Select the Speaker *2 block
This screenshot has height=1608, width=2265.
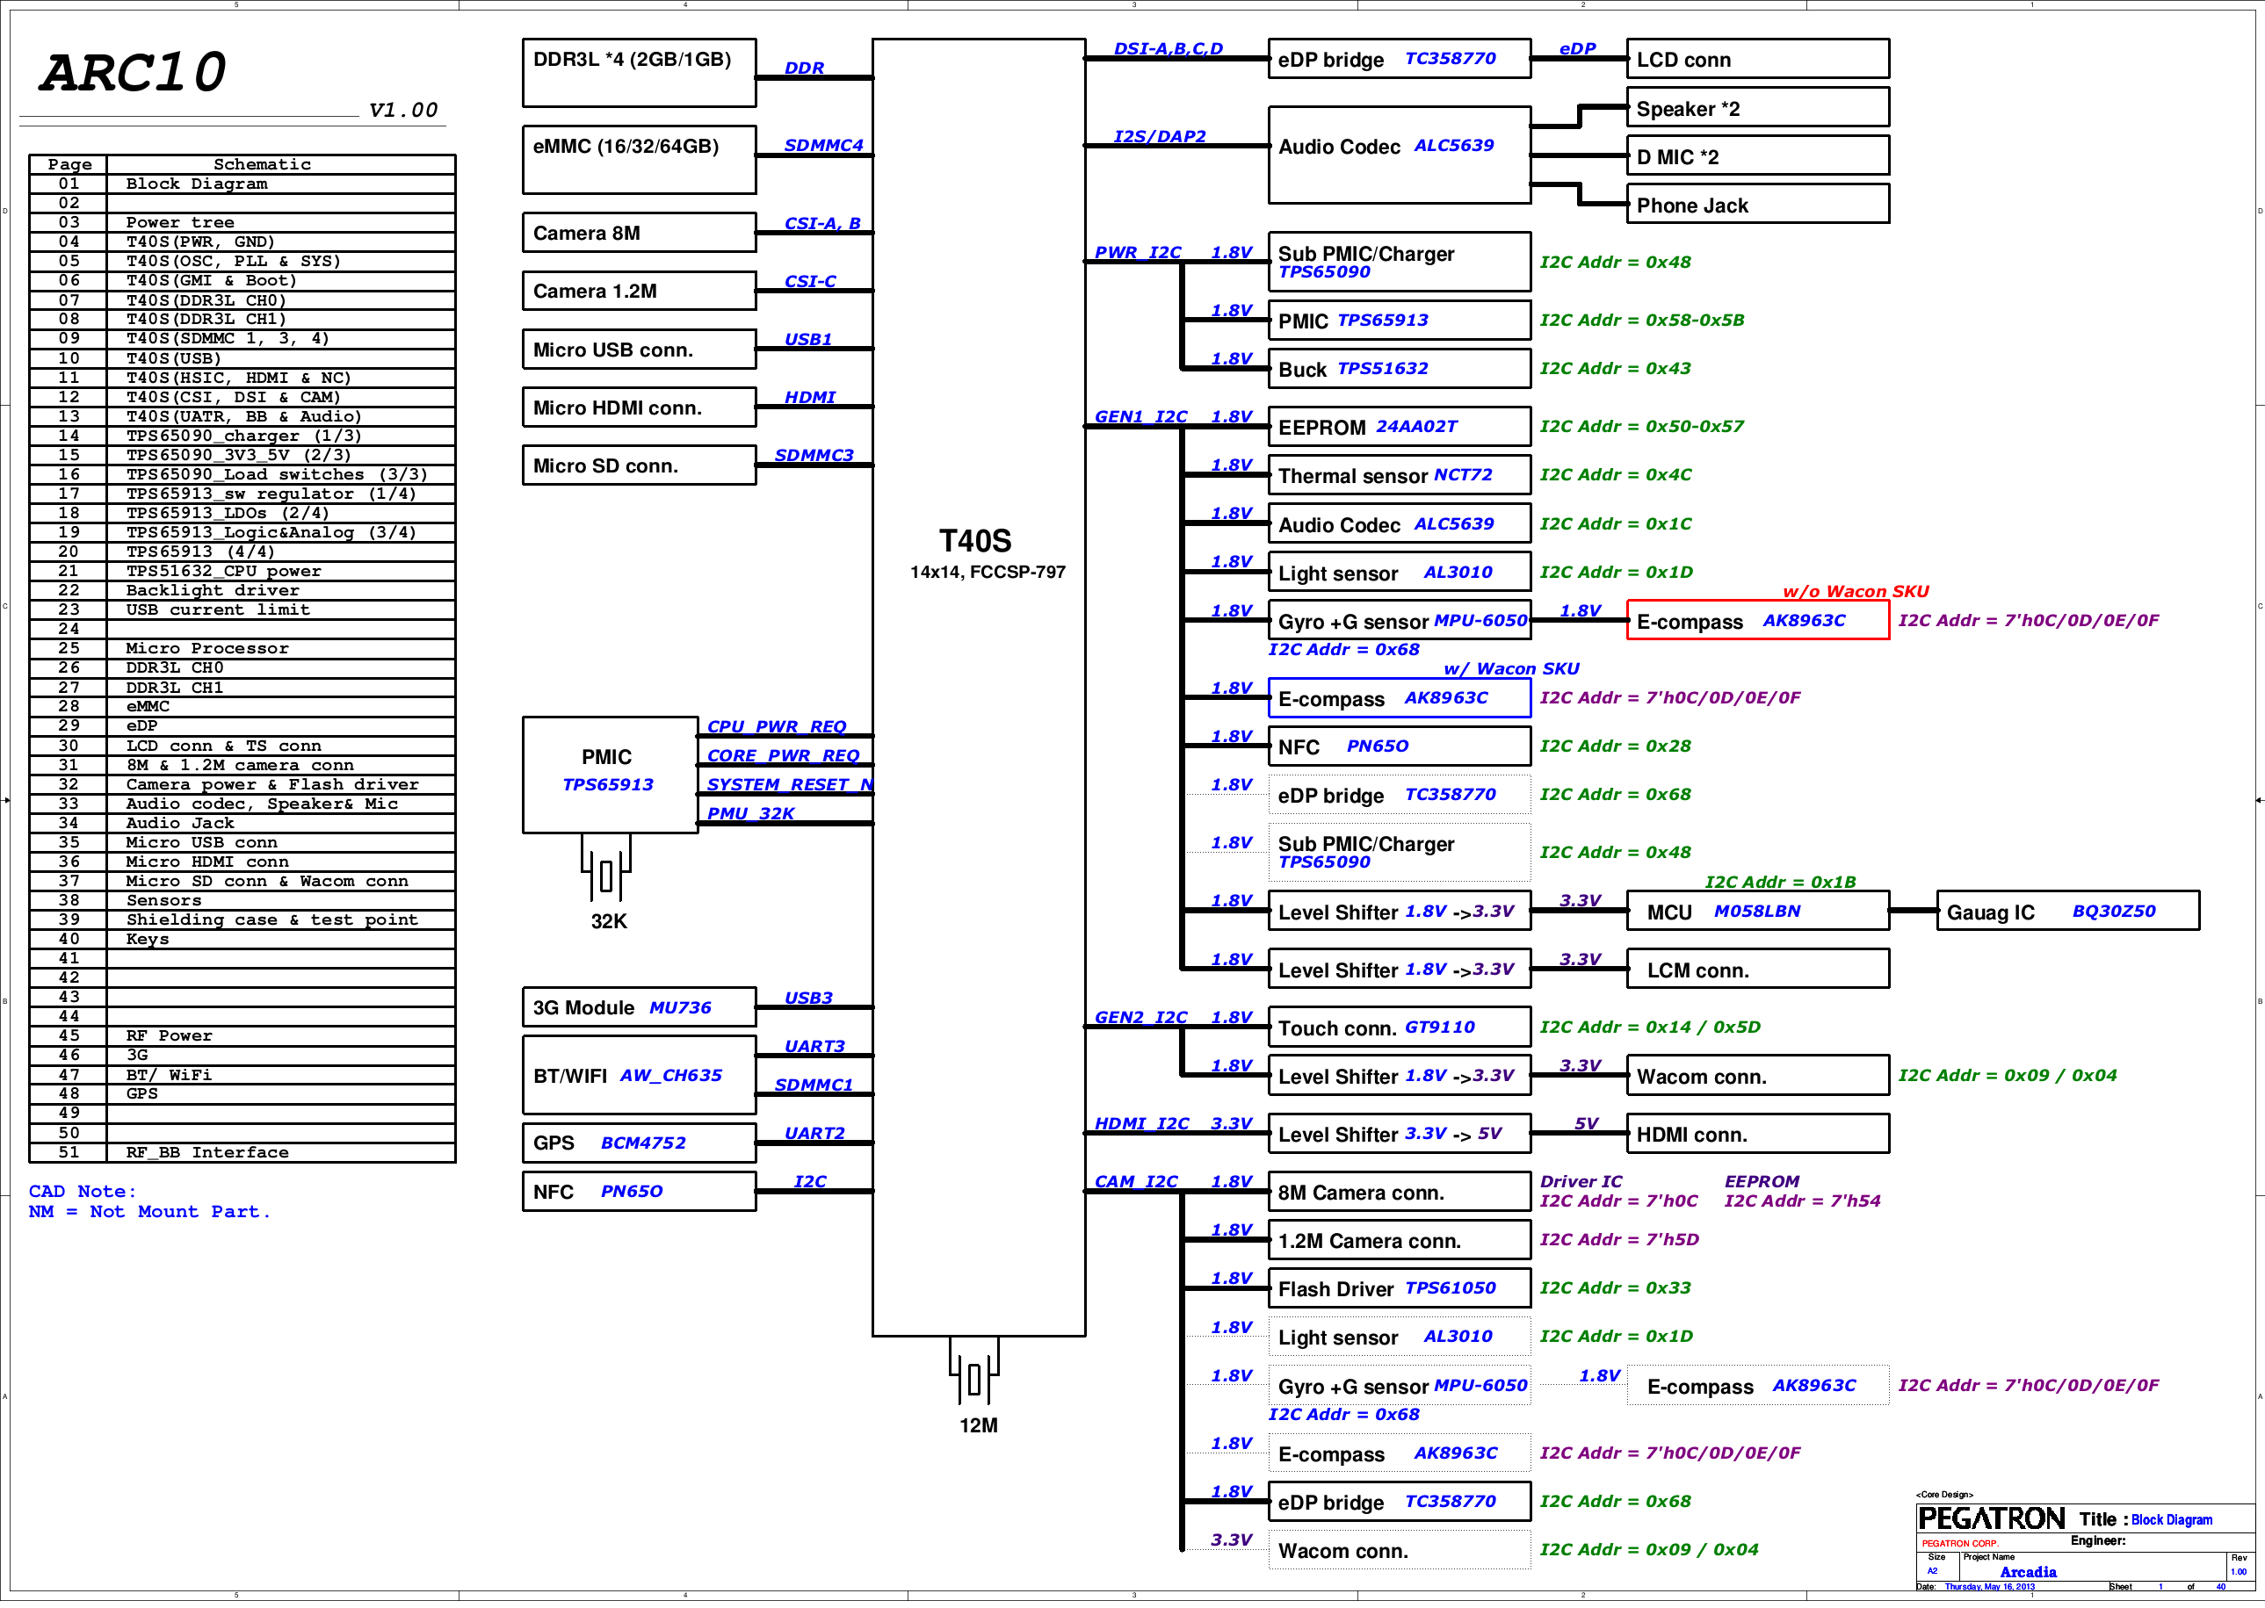coord(1758,108)
